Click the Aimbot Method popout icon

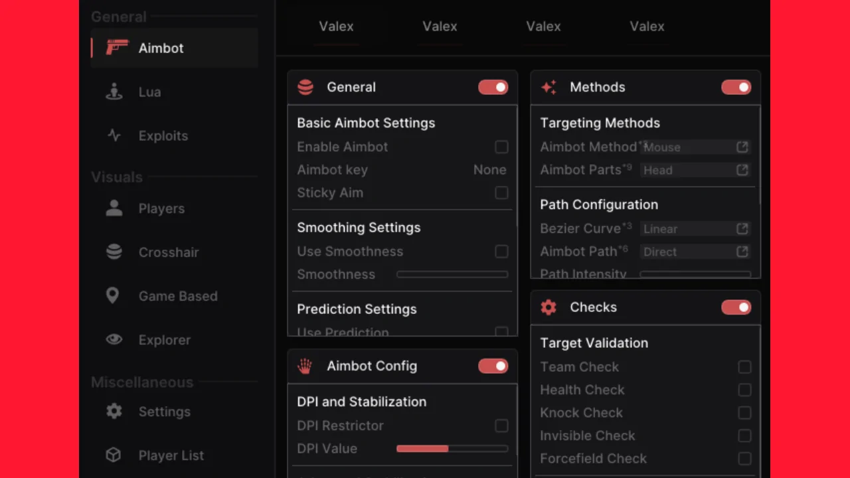click(742, 147)
